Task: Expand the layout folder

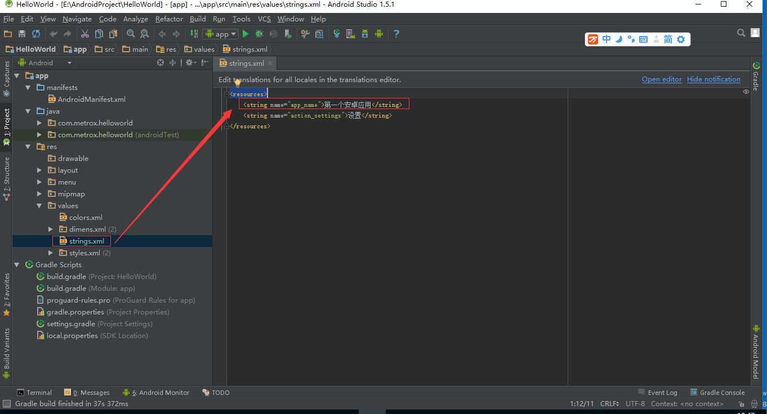Action: point(39,170)
